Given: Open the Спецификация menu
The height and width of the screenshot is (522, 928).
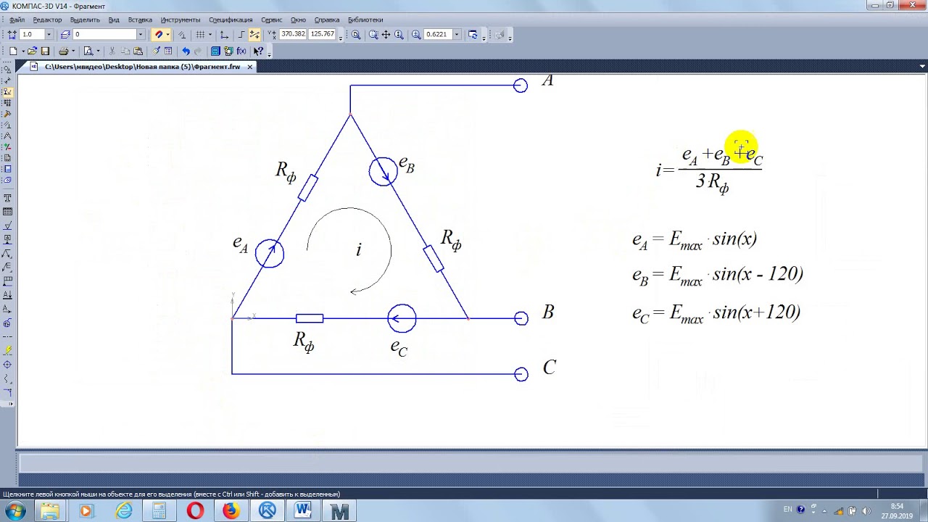Looking at the screenshot, I should point(231,20).
